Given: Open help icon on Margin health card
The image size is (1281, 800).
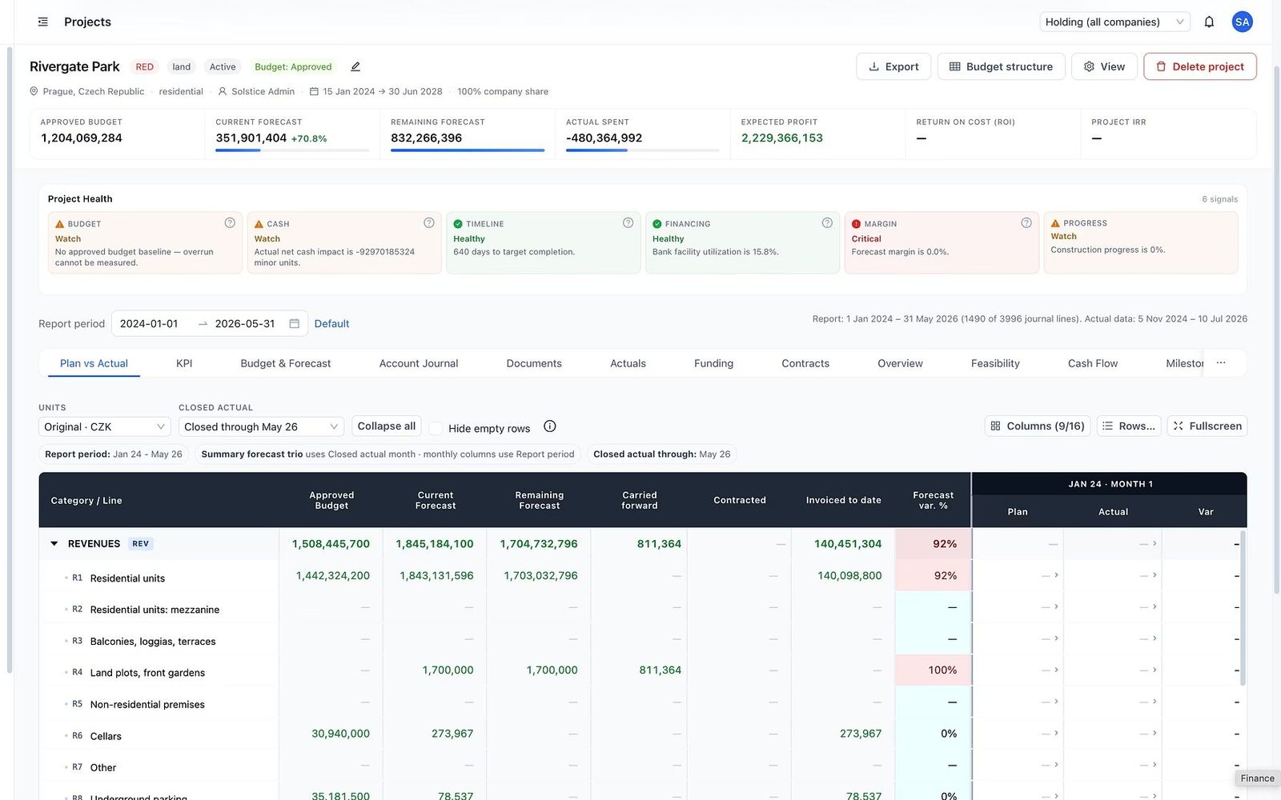Looking at the screenshot, I should click(x=1026, y=222).
